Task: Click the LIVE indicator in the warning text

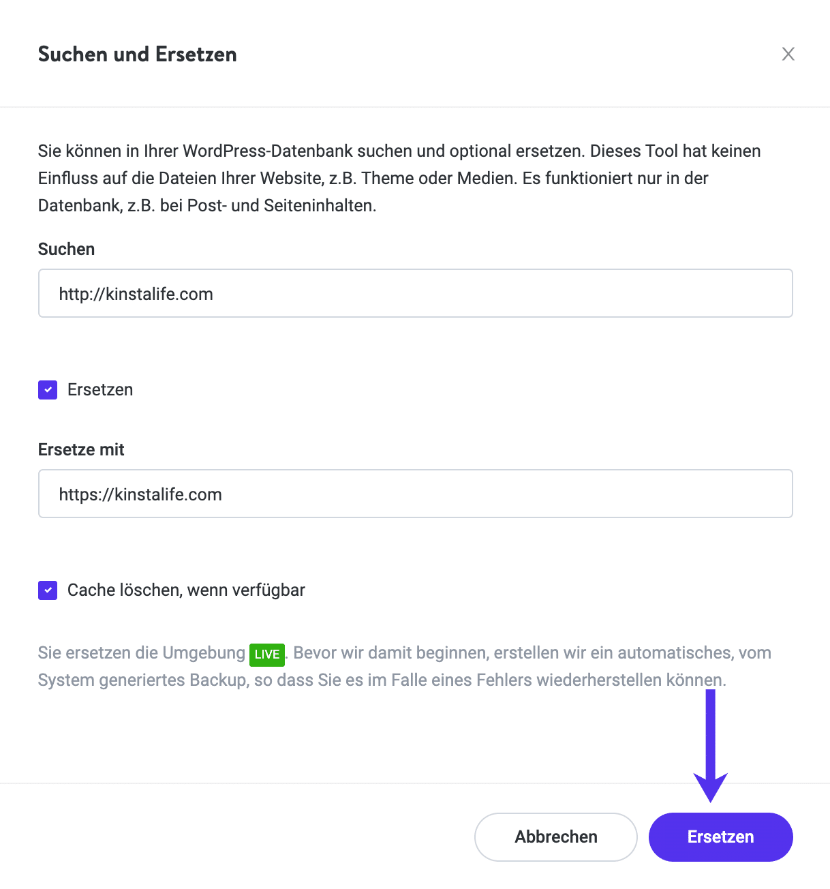Action: pyautogui.click(x=268, y=654)
